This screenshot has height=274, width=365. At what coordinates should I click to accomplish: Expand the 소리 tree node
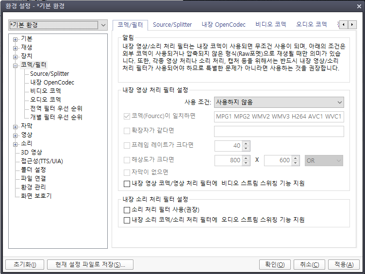coord(15,144)
